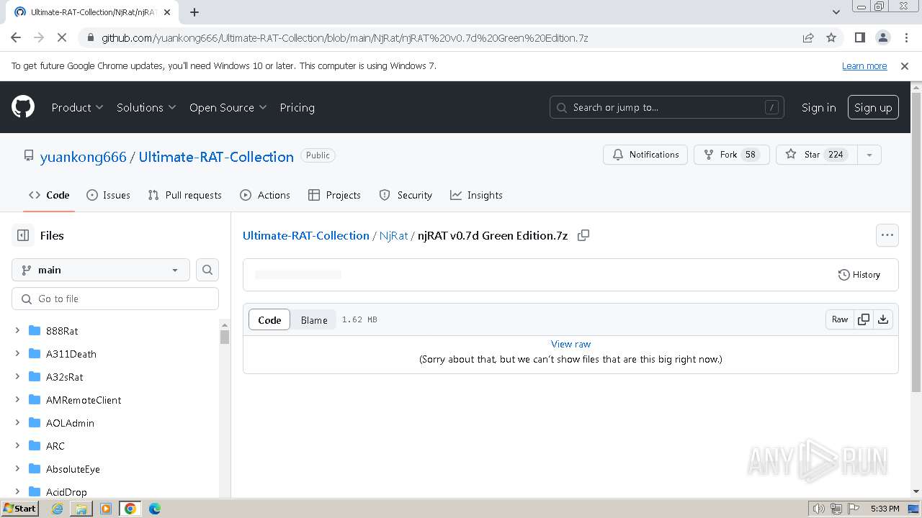Open the 888Rat folder
Screen dimensions: 922x518
coord(62,331)
